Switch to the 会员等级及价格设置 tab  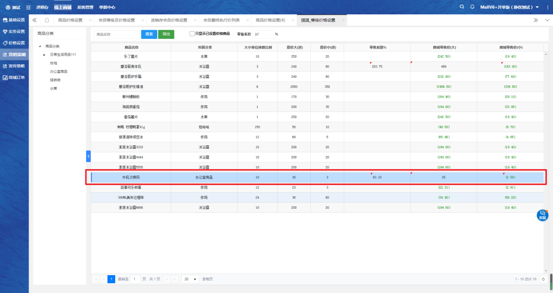pos(116,20)
